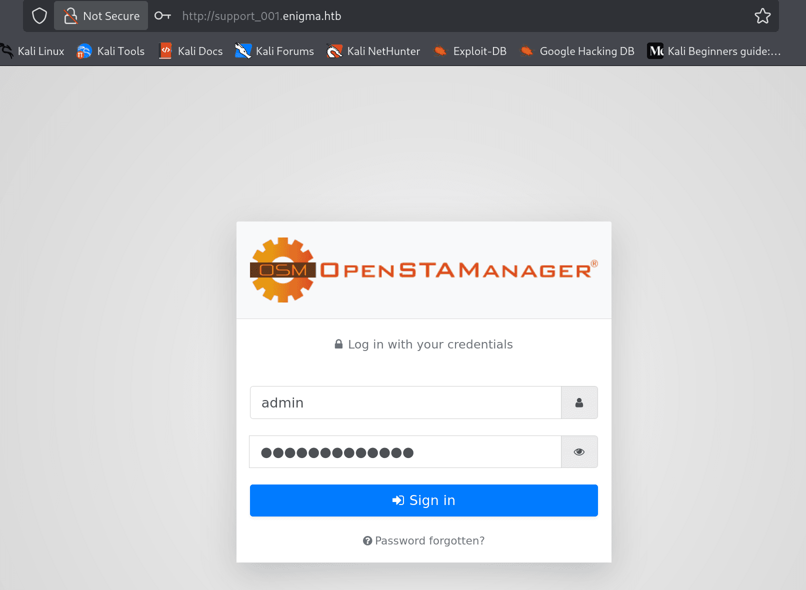The image size is (806, 590).
Task: Select the address bar URL
Action: 261,16
